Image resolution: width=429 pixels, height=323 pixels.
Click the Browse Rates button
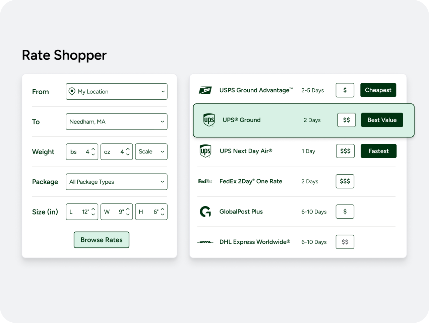[102, 240]
